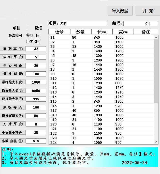The width and height of the screenshot is (160, 174).
Task: Select row B17 in the data list
Action: point(102,110)
